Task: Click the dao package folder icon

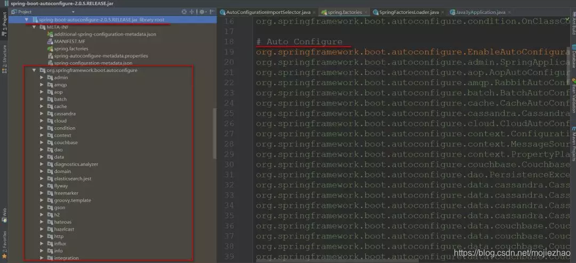Action: [50, 150]
